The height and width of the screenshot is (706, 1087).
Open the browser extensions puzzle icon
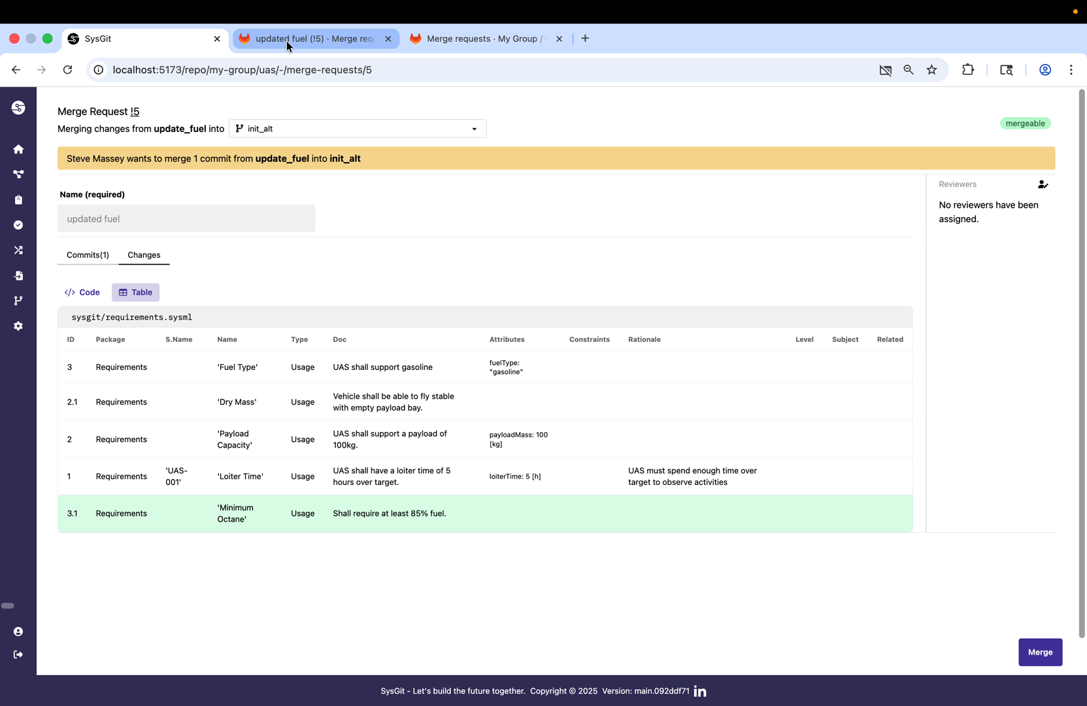point(968,70)
